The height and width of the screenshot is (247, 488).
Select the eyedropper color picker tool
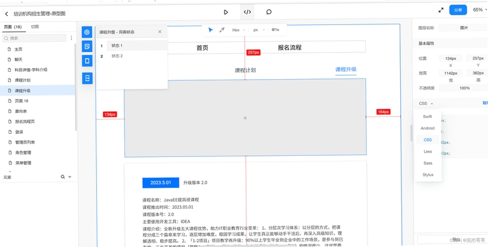pos(222,30)
